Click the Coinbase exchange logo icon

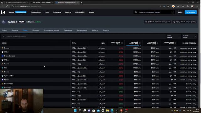(3, 56)
